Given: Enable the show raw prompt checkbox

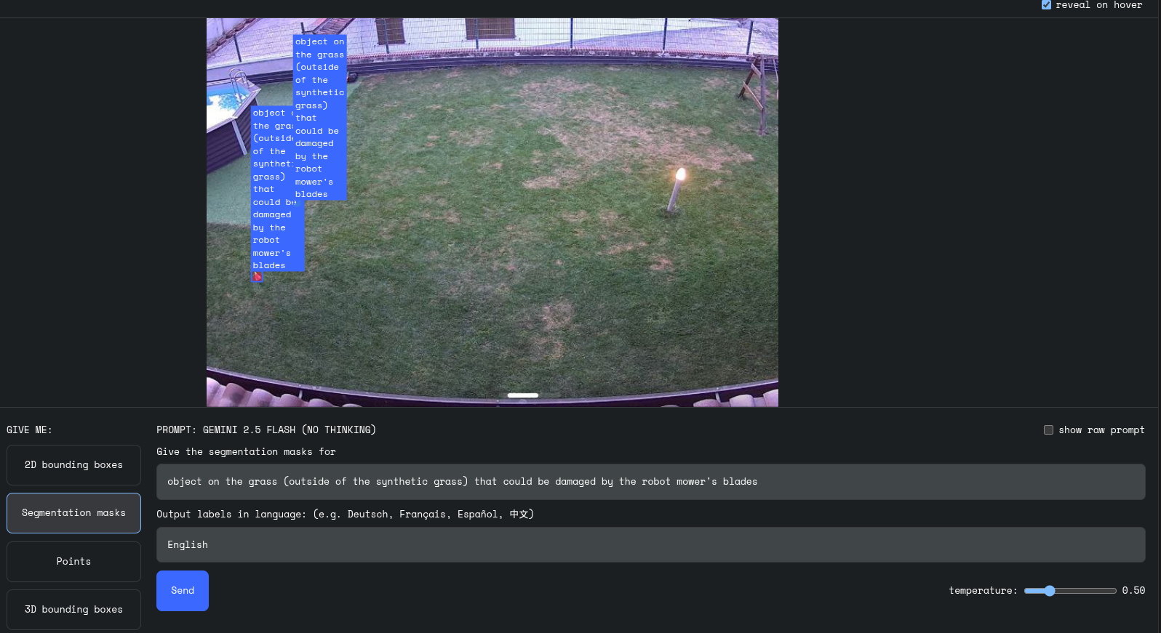Looking at the screenshot, I should [1048, 430].
